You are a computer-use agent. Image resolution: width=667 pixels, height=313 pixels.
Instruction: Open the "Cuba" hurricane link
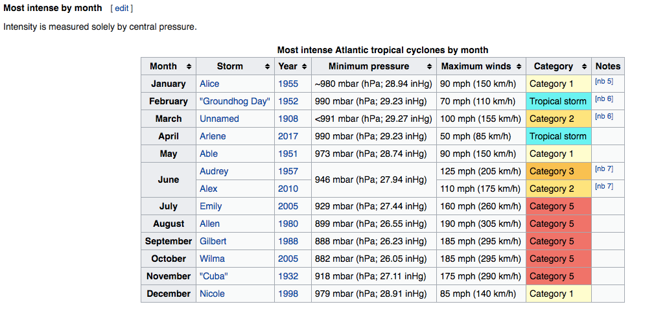[214, 276]
